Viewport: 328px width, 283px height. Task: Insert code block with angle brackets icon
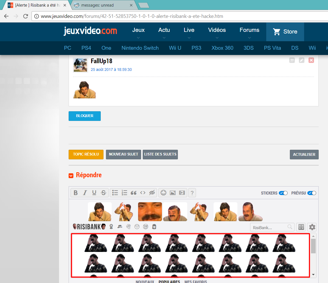coord(143,193)
